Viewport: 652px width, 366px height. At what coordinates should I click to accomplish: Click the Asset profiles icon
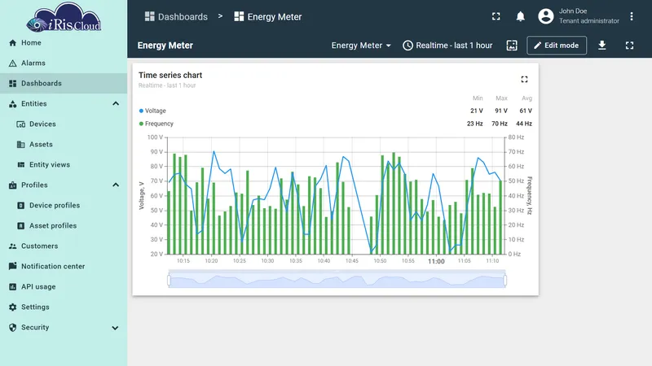pos(21,226)
